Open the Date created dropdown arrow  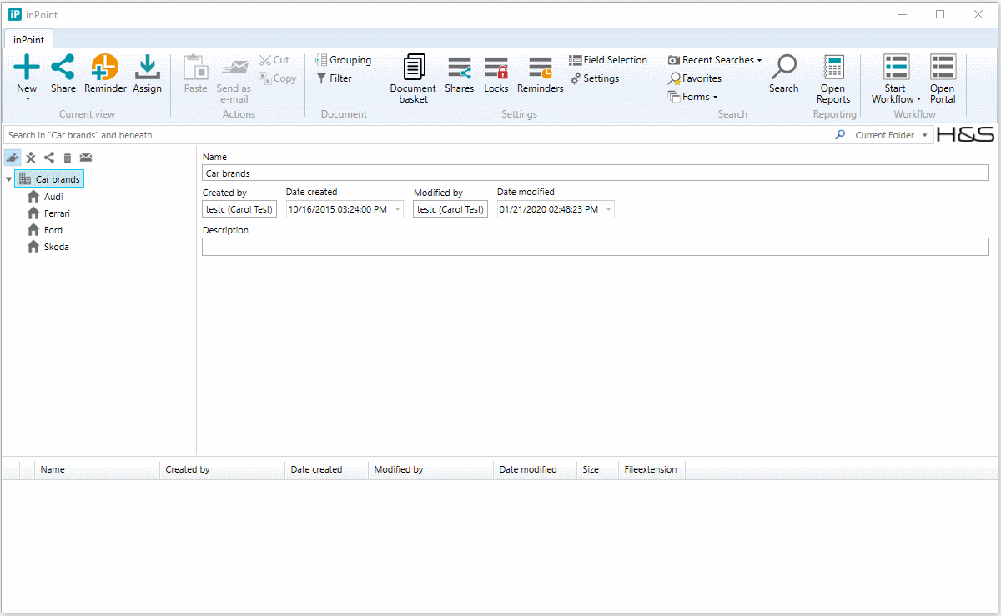point(397,209)
